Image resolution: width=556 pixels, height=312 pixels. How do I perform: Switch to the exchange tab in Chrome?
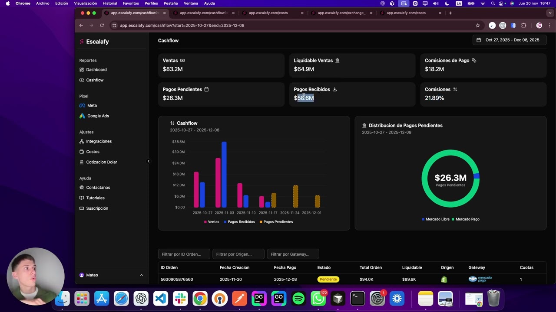tap(341, 13)
